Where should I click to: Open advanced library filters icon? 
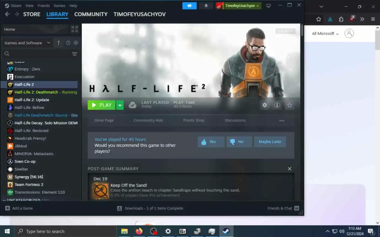[x=75, y=54]
